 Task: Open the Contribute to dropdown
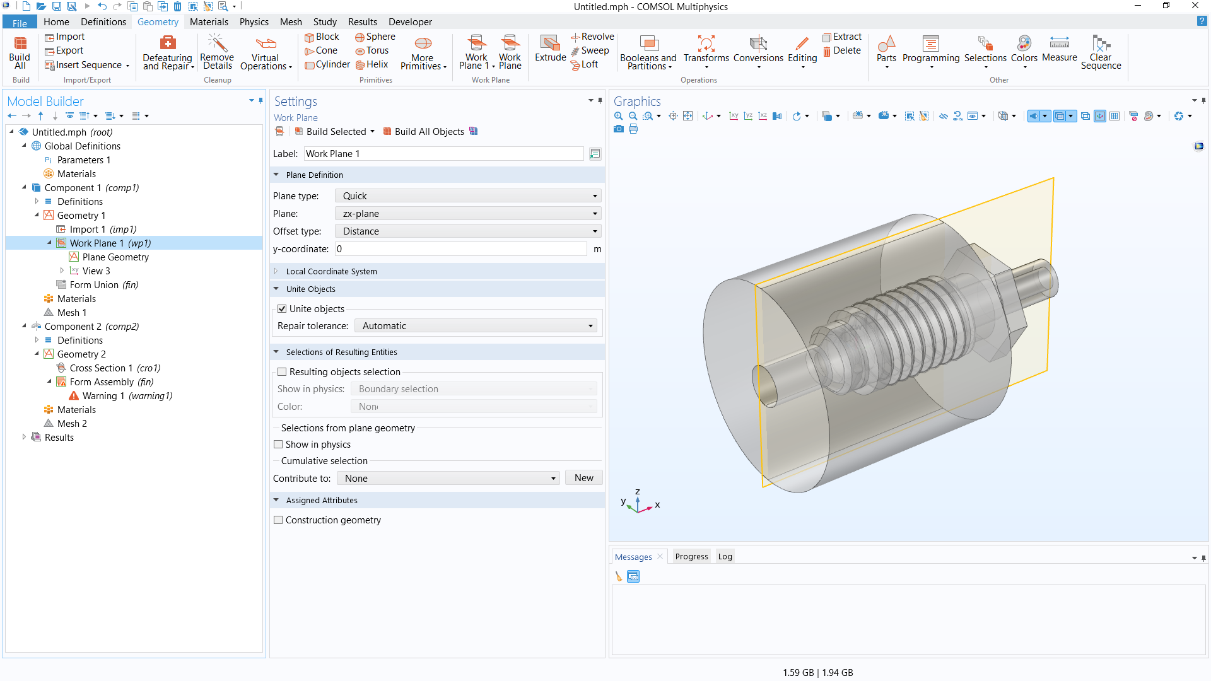[448, 479]
